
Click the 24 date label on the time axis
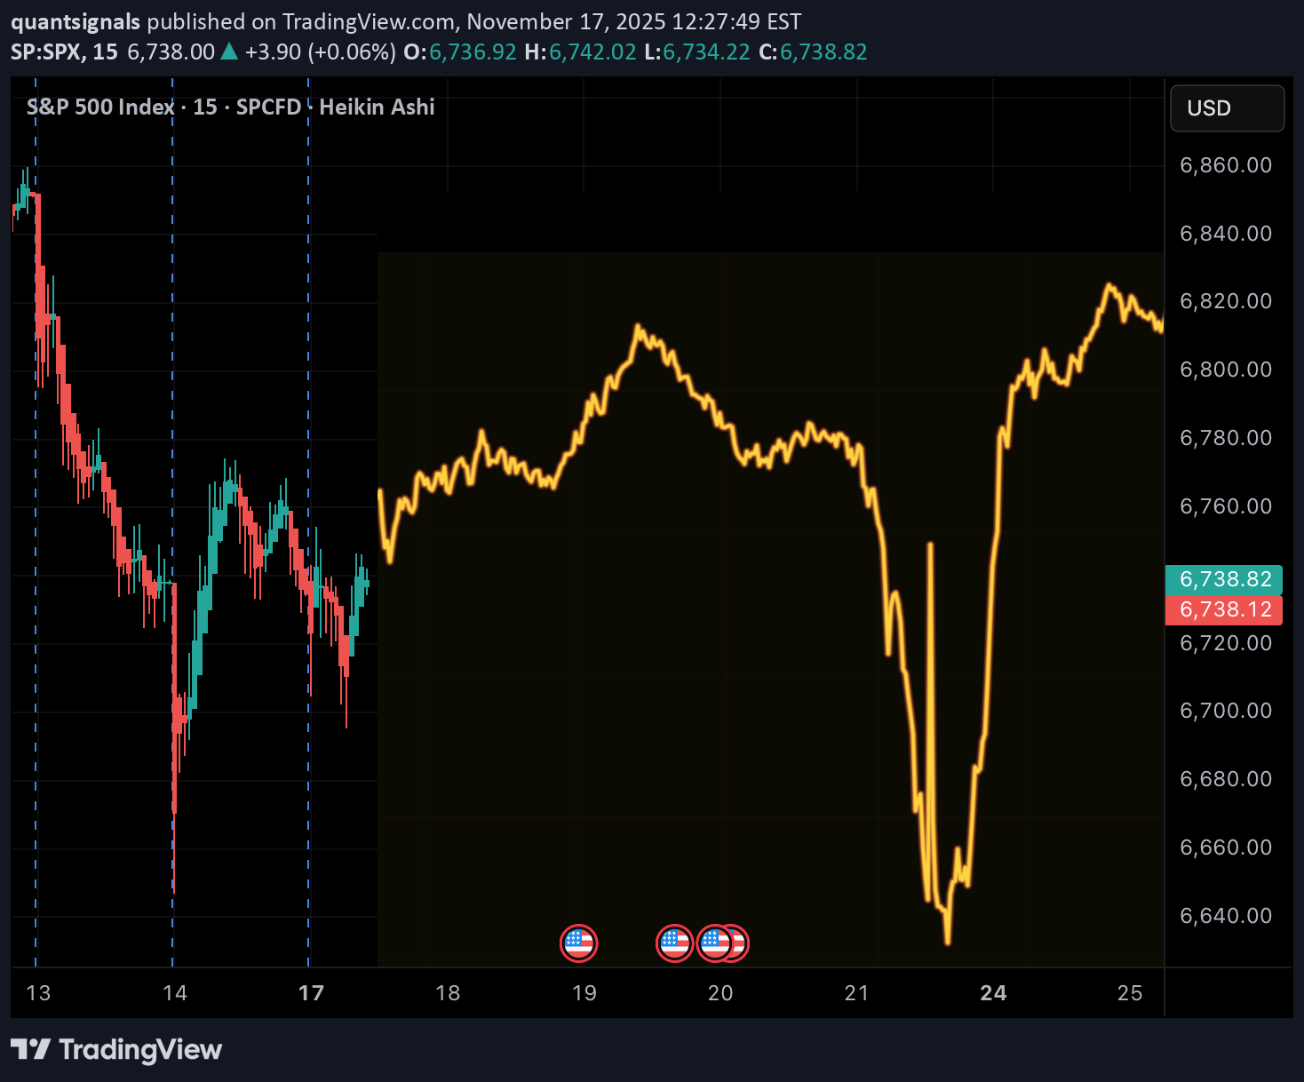click(994, 993)
